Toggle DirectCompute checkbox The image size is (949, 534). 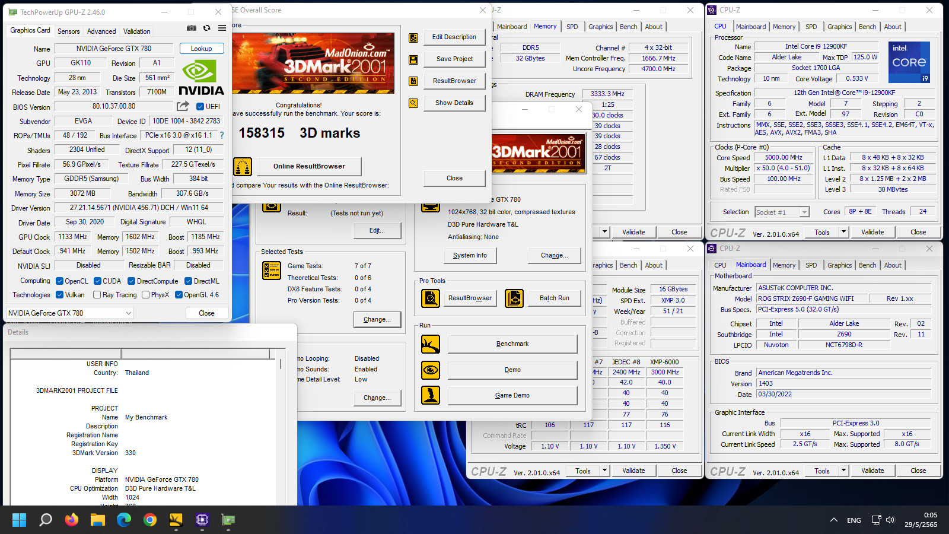click(132, 281)
